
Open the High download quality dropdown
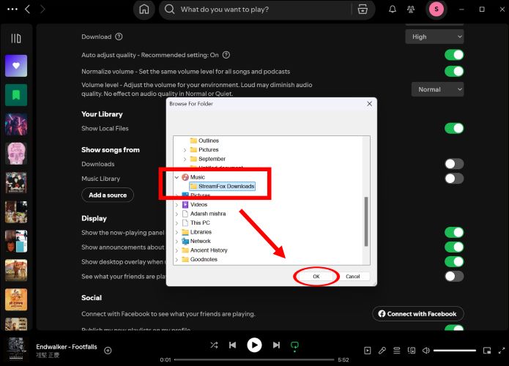(435, 37)
